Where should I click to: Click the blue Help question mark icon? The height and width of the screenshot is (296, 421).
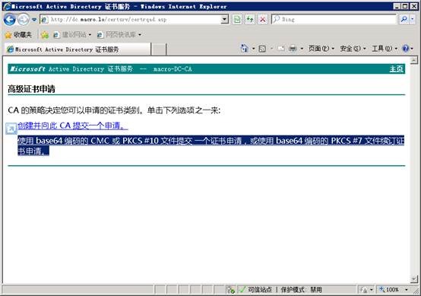pos(406,49)
